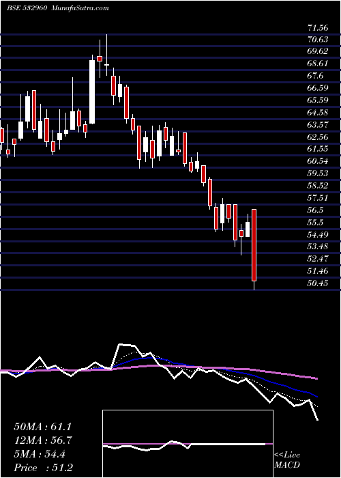Select the 62.56 price level label
The height and width of the screenshot is (478, 341).
click(318, 137)
